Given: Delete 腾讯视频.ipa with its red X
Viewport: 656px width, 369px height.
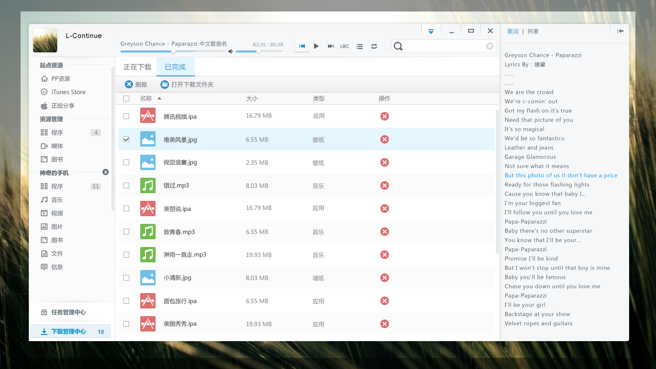Looking at the screenshot, I should (384, 116).
